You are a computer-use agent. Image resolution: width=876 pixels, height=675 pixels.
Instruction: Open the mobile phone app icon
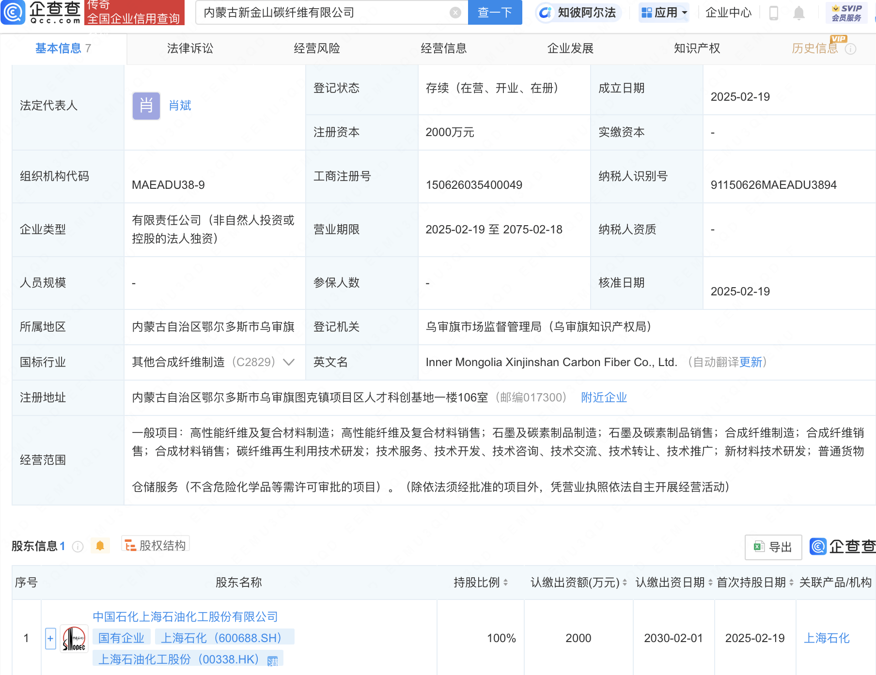click(x=774, y=13)
